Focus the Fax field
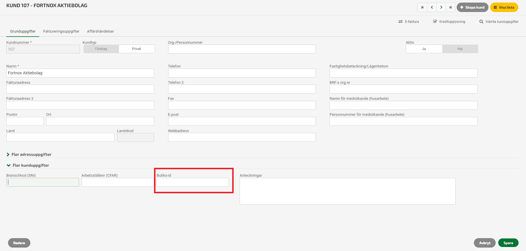This screenshot has width=526, height=251. (242, 105)
